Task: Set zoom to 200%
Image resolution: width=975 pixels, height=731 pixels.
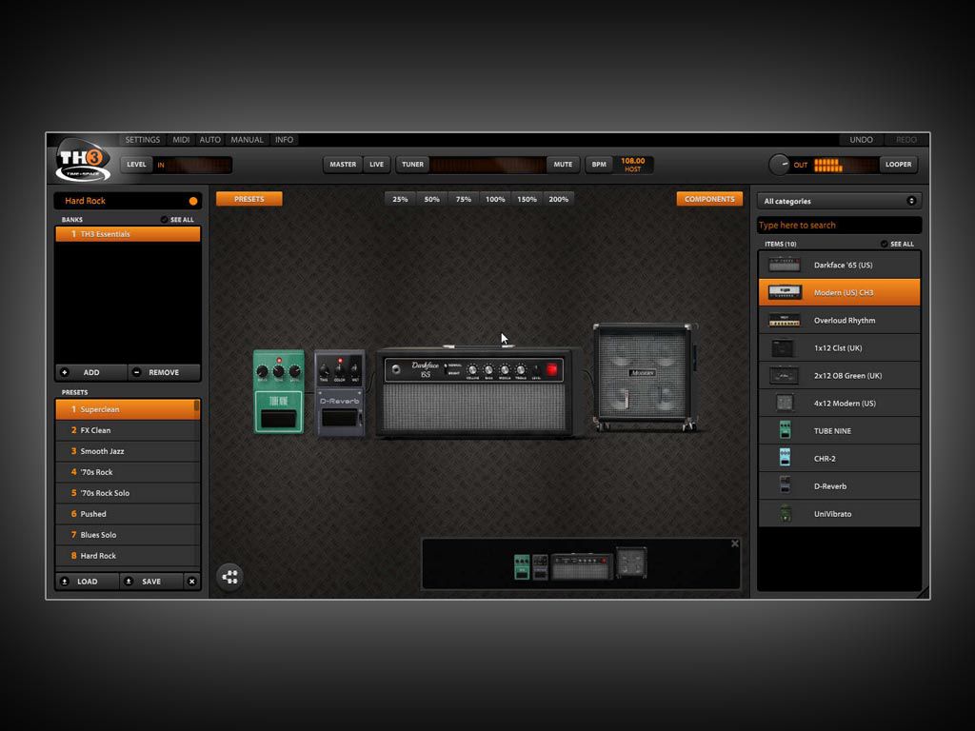Action: (x=558, y=199)
